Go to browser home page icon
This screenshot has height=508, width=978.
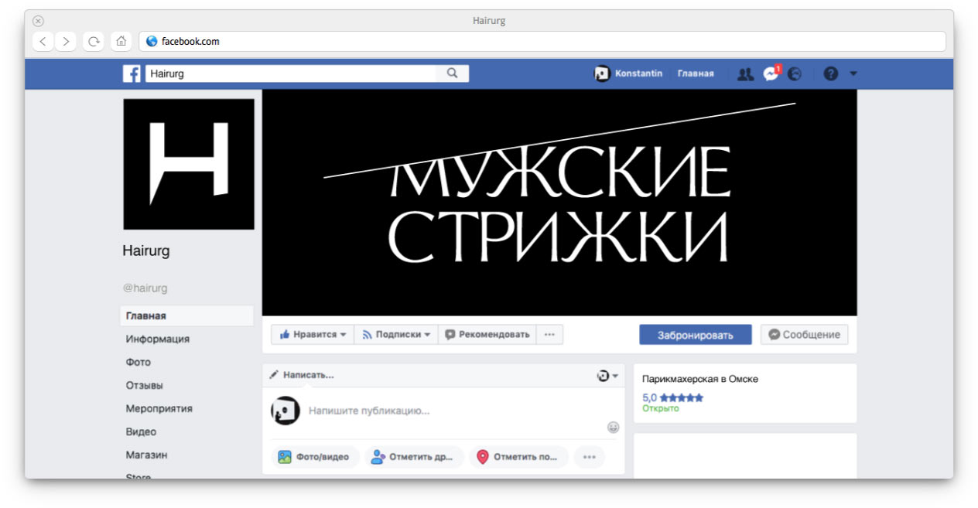[x=121, y=42]
